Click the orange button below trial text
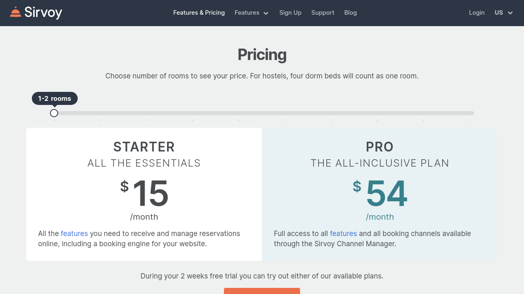 tap(262, 291)
